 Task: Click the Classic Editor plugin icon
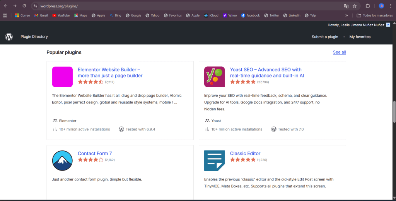click(214, 160)
